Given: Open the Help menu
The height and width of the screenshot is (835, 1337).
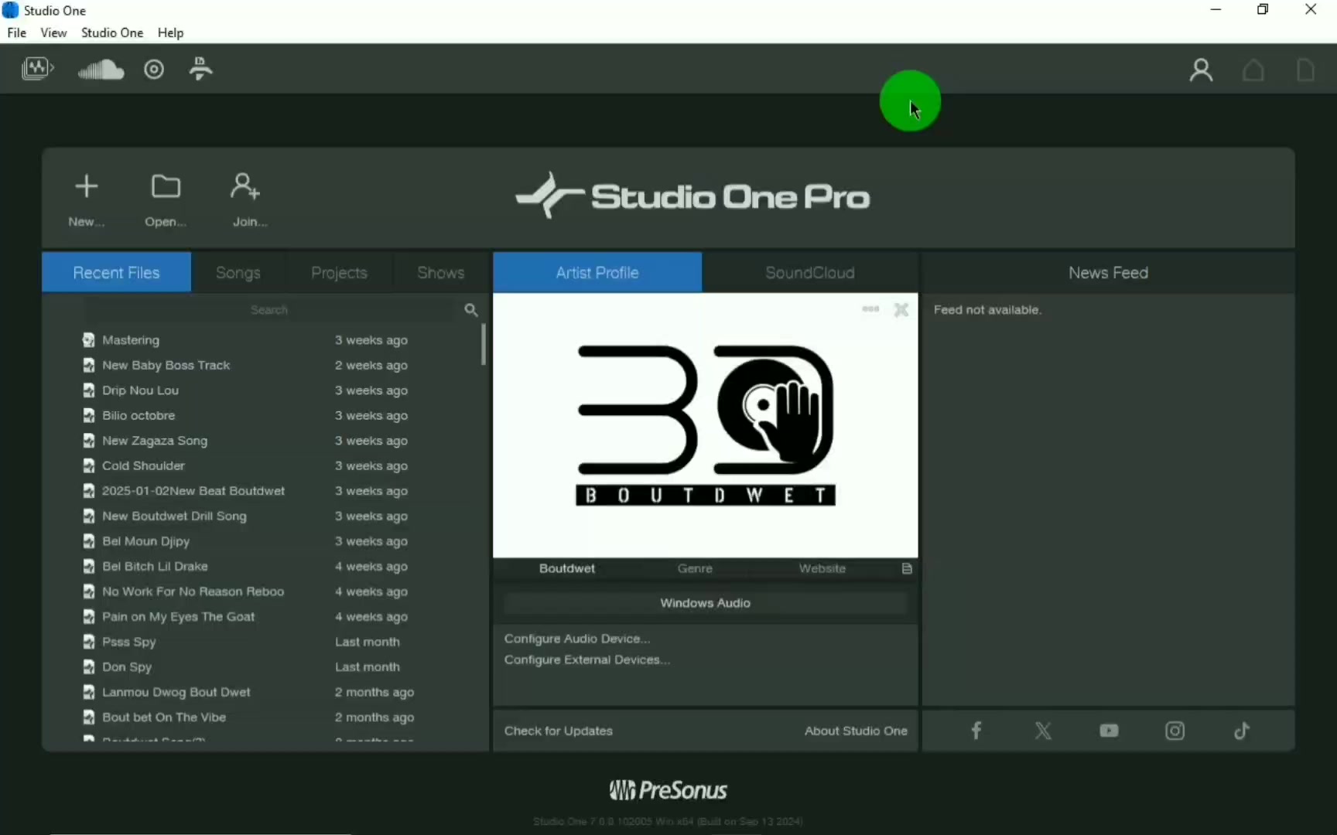Looking at the screenshot, I should pyautogui.click(x=170, y=32).
